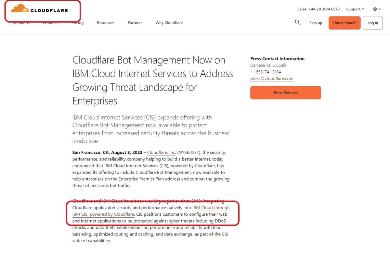Open the Partners menu
The height and width of the screenshot is (253, 390).
tap(135, 23)
